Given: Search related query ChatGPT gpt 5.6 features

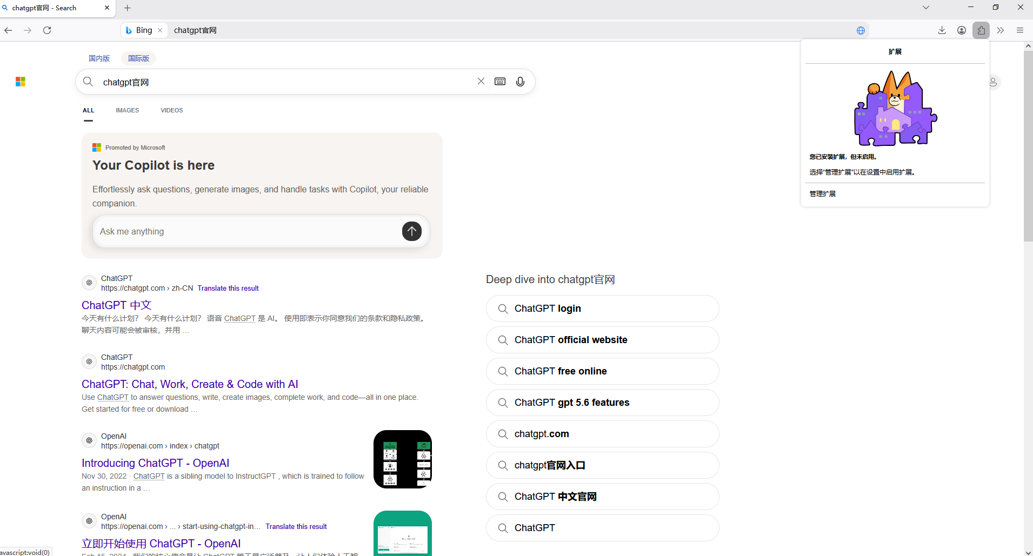Looking at the screenshot, I should click(603, 403).
